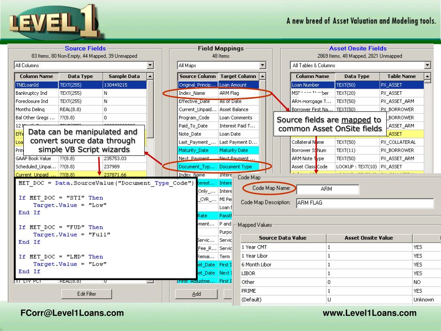Screen dimensions: 441x331
Task: Select the 1 Year Libor mapped value row
Action: pyautogui.click(x=340, y=256)
